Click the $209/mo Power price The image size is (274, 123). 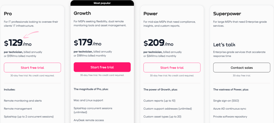[158, 43]
